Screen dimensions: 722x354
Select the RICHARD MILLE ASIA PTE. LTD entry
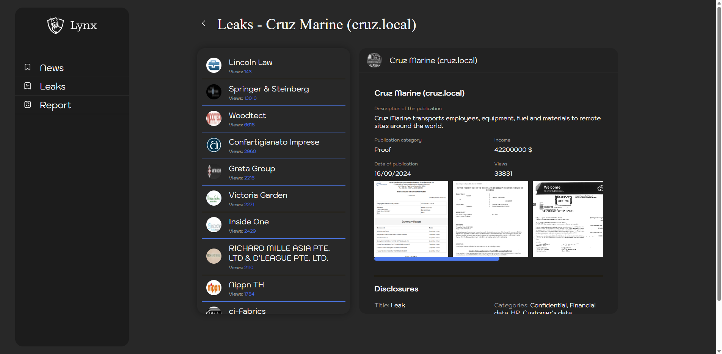pos(279,253)
